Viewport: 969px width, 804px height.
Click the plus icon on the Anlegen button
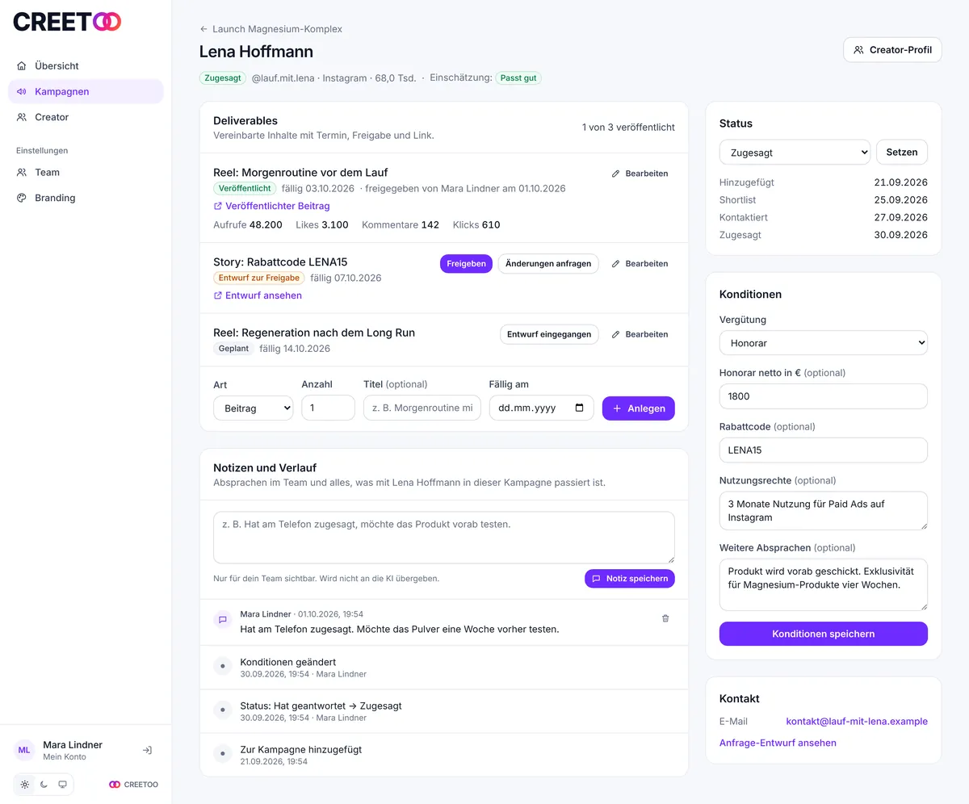pyautogui.click(x=617, y=408)
